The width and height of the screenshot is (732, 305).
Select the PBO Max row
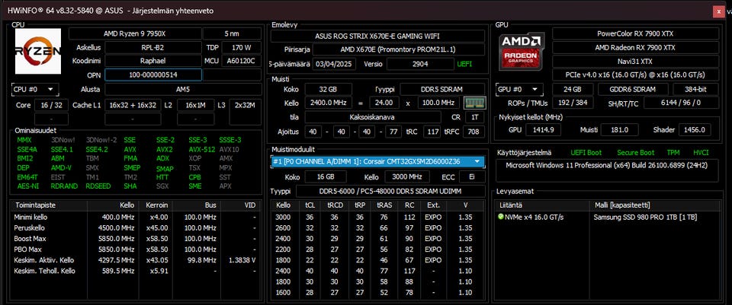pos(136,249)
